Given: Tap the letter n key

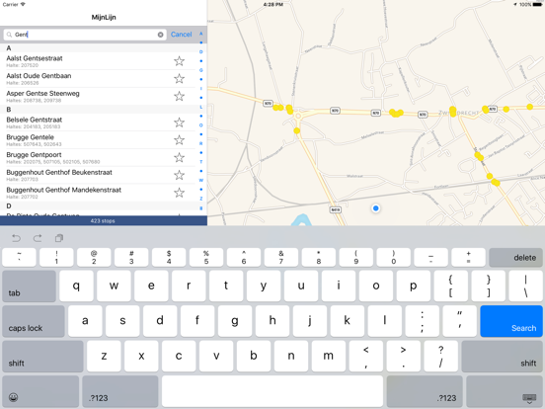Looking at the screenshot, I should point(291,356).
